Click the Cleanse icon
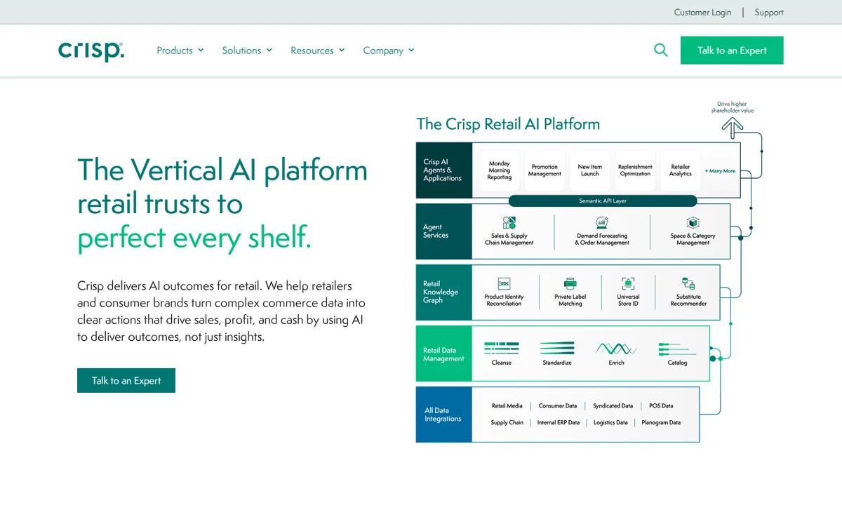 pos(502,348)
